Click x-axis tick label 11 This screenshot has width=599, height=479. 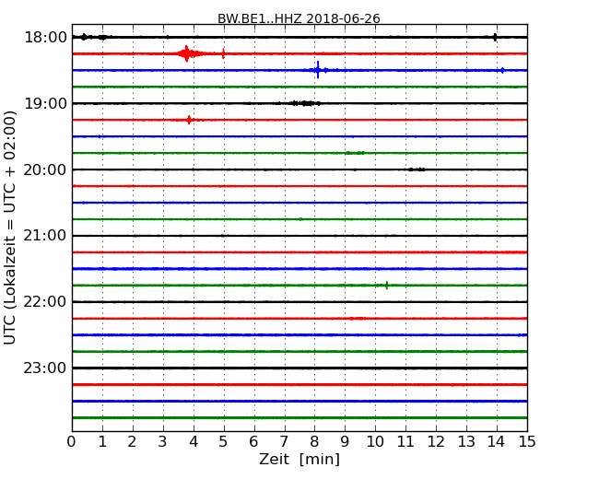pyautogui.click(x=405, y=442)
